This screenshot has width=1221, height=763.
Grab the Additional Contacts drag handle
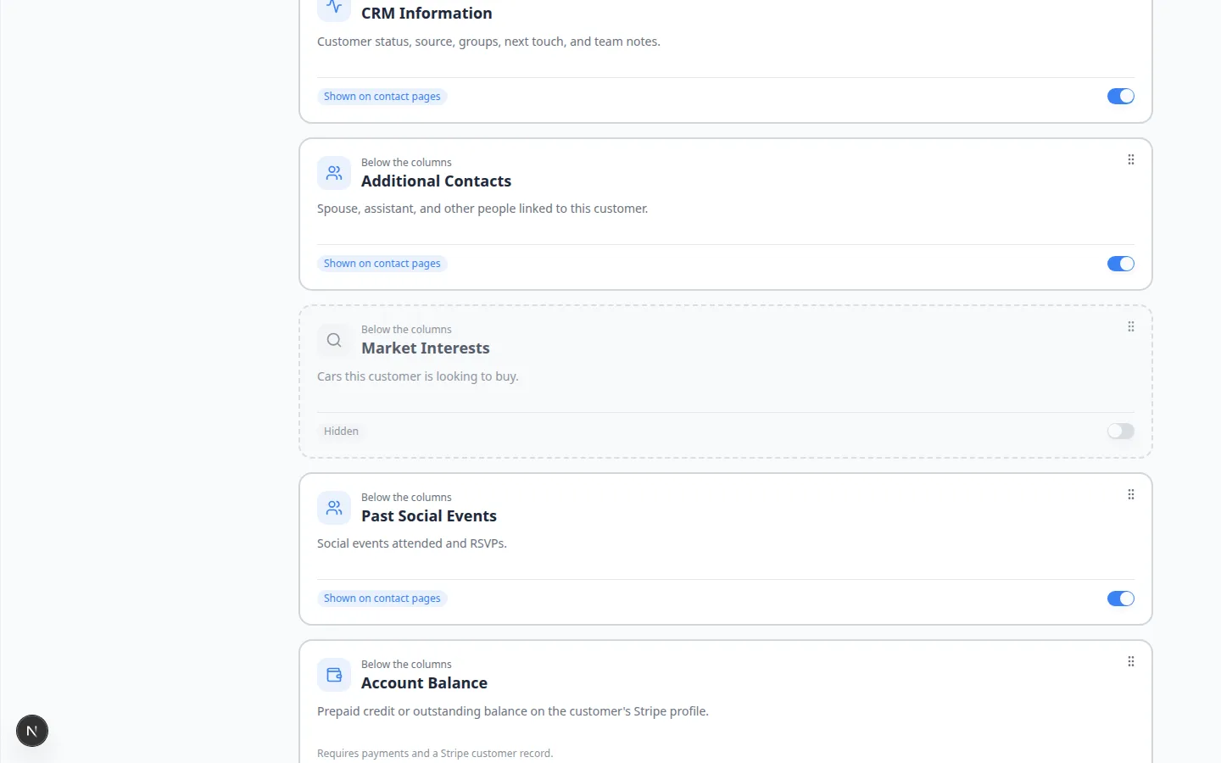pos(1131,159)
